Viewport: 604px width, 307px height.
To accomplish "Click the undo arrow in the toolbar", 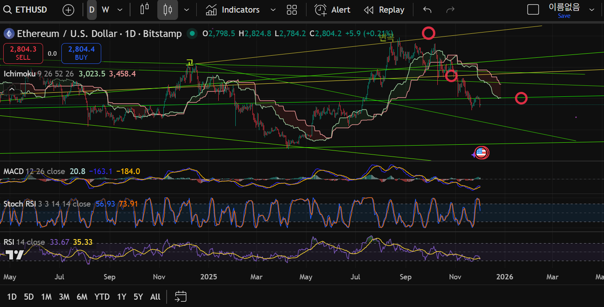I will pyautogui.click(x=427, y=10).
